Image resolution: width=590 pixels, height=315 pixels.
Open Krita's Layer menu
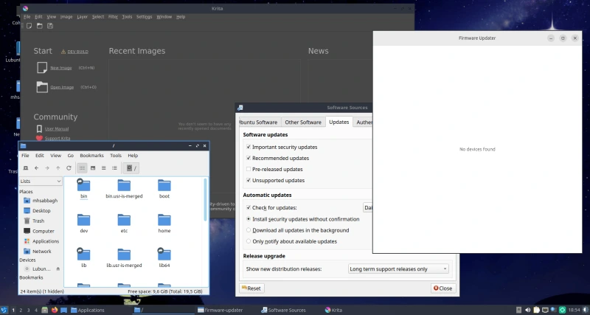pos(82,17)
